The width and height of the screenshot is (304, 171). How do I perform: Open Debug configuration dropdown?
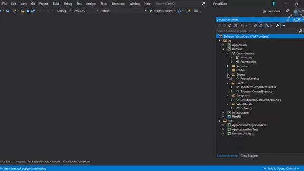64,11
